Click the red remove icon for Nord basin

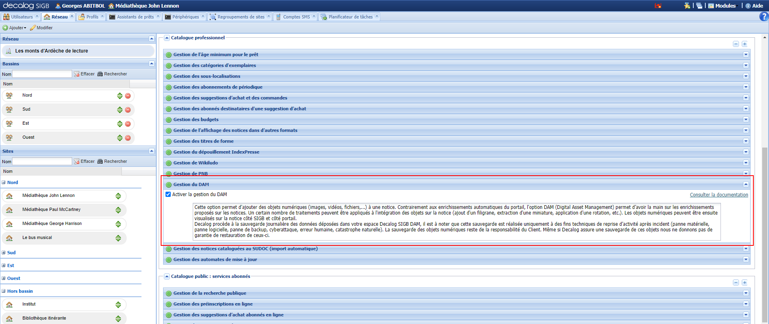pyautogui.click(x=128, y=96)
